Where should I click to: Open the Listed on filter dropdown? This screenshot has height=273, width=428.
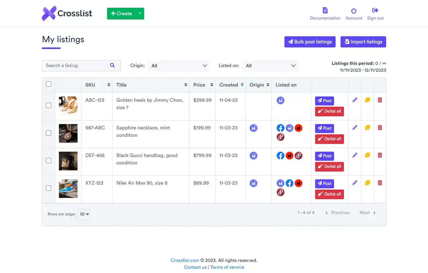coord(270,66)
